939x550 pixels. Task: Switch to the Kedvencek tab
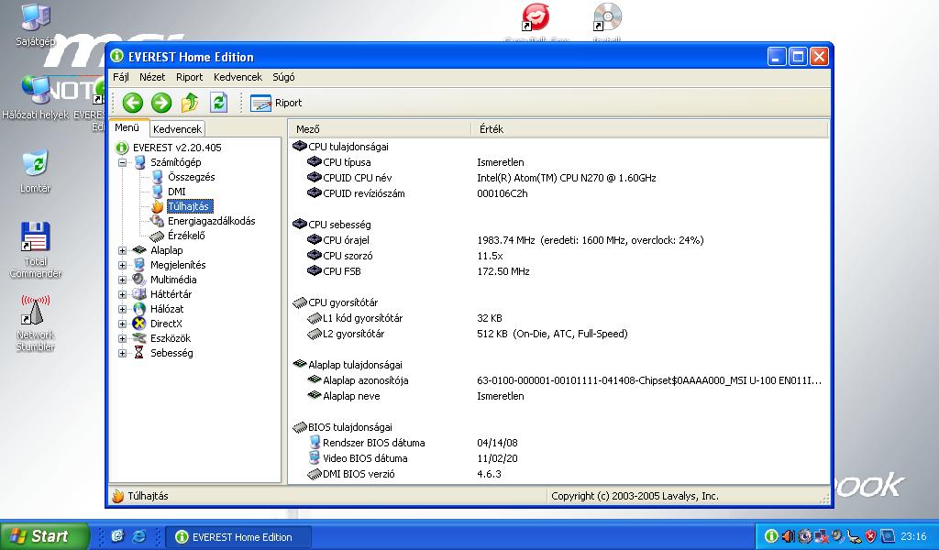pos(177,128)
